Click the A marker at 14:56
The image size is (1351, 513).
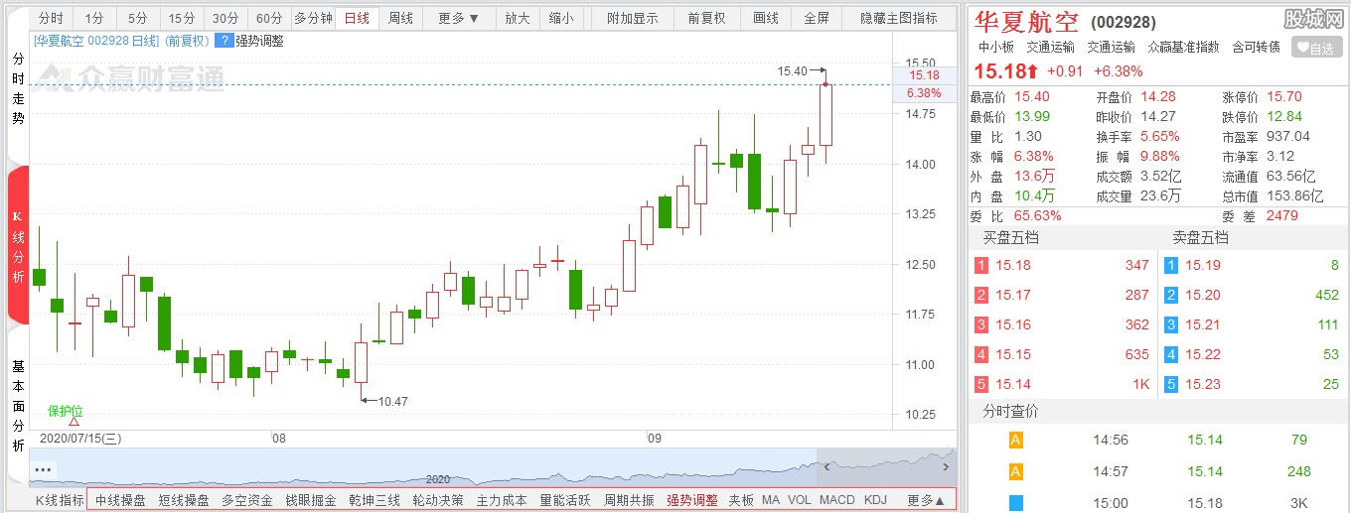coord(1015,441)
